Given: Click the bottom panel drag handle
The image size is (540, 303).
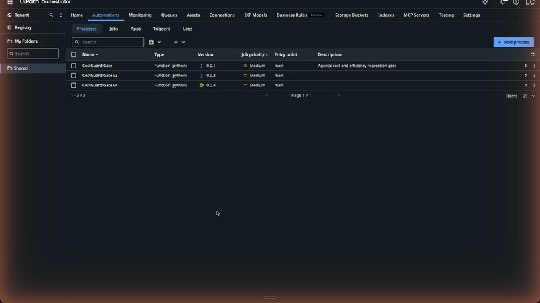Looking at the screenshot, I should pyautogui.click(x=270, y=298).
